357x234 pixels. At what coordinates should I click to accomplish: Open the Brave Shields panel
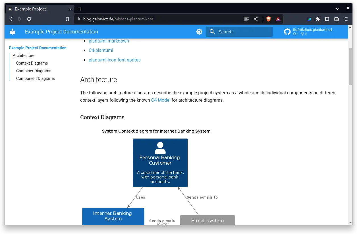pos(268,19)
